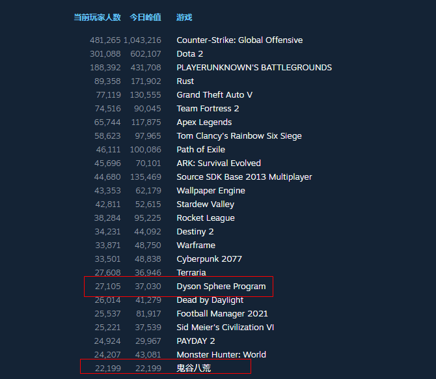Click the 今日峰值 column header
The height and width of the screenshot is (379, 436).
(x=145, y=17)
